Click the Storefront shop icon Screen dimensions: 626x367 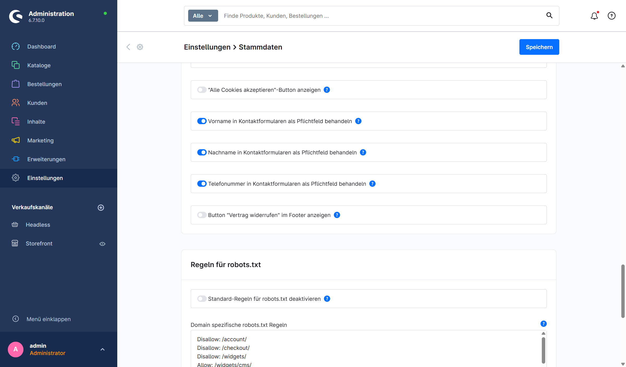point(15,243)
